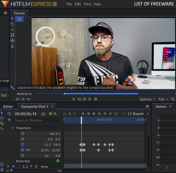The height and width of the screenshot is (173, 176).
Task: Switch to the Editor tab
Action: [x=8, y=107]
